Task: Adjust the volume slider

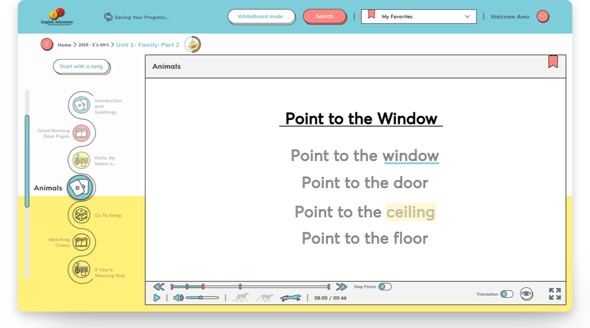Action: coord(202,298)
